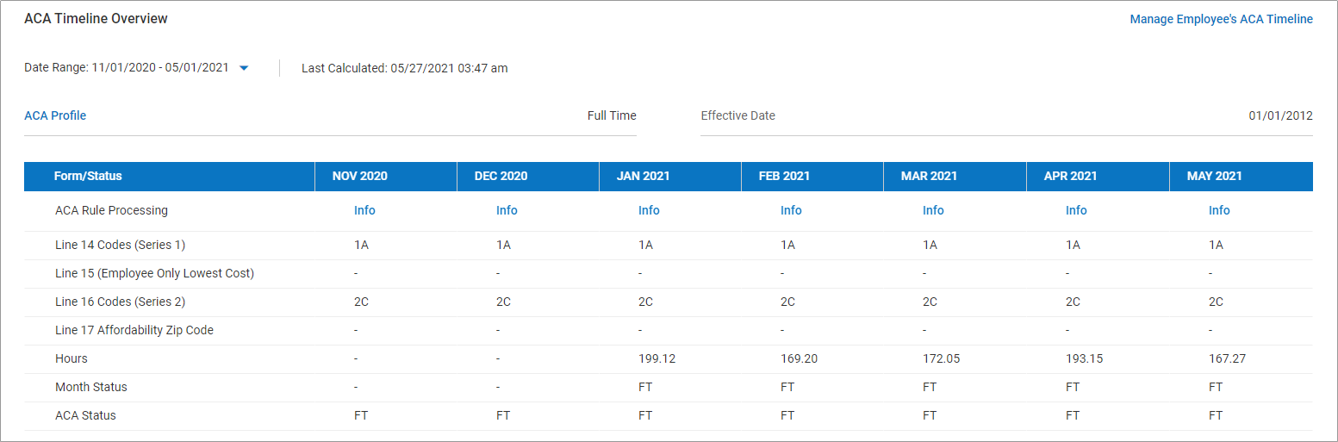Click the Last Calculated timestamp text
The height and width of the screenshot is (442, 1338).
(x=404, y=68)
